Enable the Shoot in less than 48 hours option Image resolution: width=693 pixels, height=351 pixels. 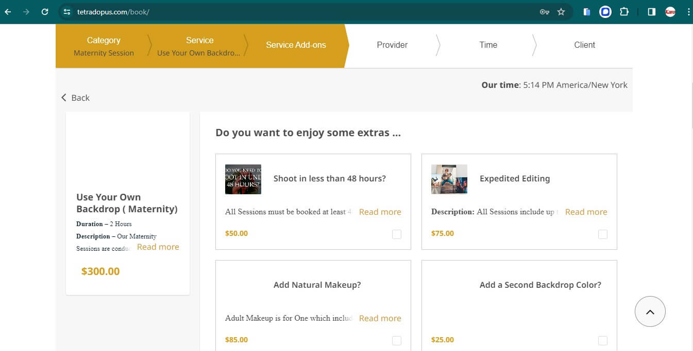pyautogui.click(x=396, y=234)
